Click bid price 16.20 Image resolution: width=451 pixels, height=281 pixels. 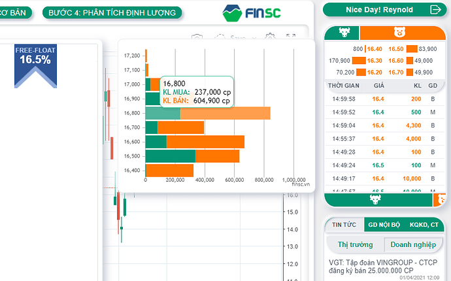(x=375, y=73)
